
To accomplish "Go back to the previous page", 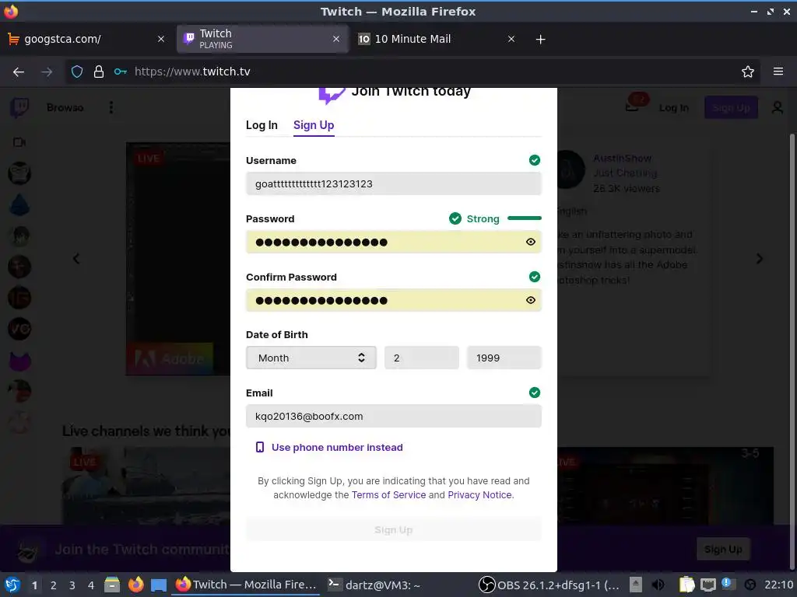I will click(19, 72).
